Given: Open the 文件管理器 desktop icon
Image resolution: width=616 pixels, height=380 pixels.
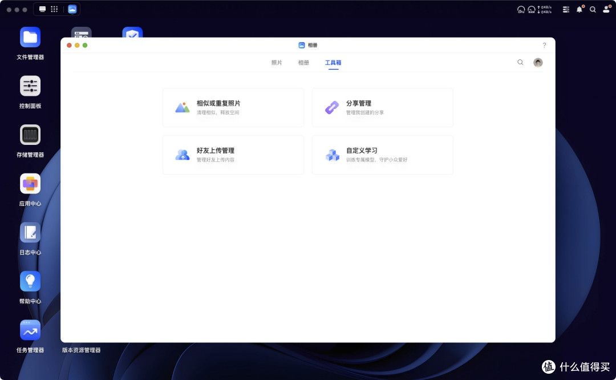Looking at the screenshot, I should (x=30, y=37).
